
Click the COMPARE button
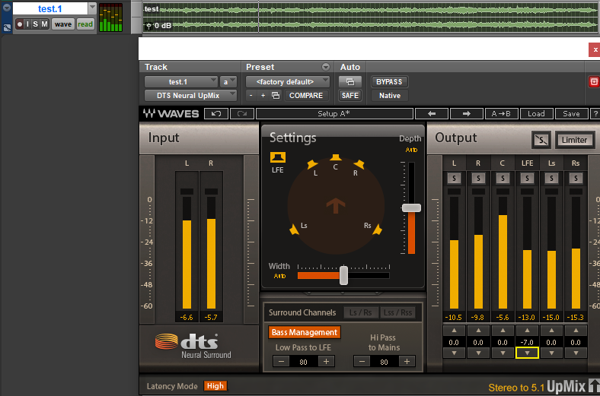click(x=306, y=96)
